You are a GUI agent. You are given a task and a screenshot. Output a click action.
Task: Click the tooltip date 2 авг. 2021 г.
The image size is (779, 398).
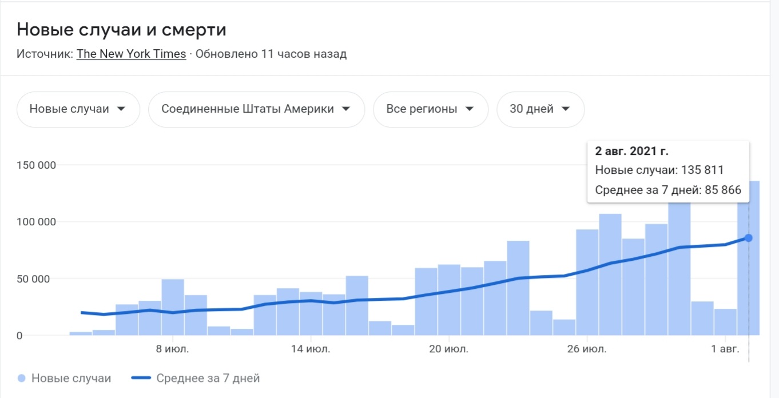(631, 152)
